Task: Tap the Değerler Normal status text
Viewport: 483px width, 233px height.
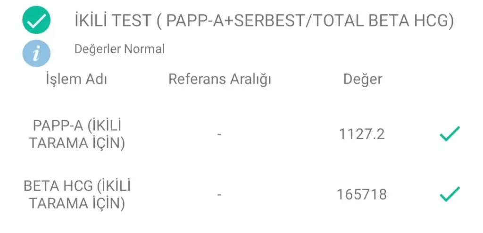Action: point(119,49)
